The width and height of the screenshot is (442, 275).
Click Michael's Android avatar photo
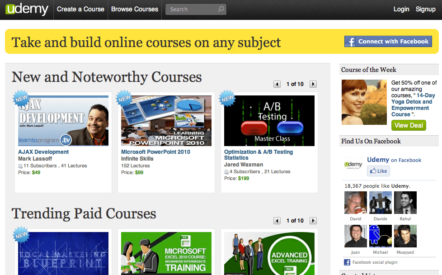pos(381,236)
